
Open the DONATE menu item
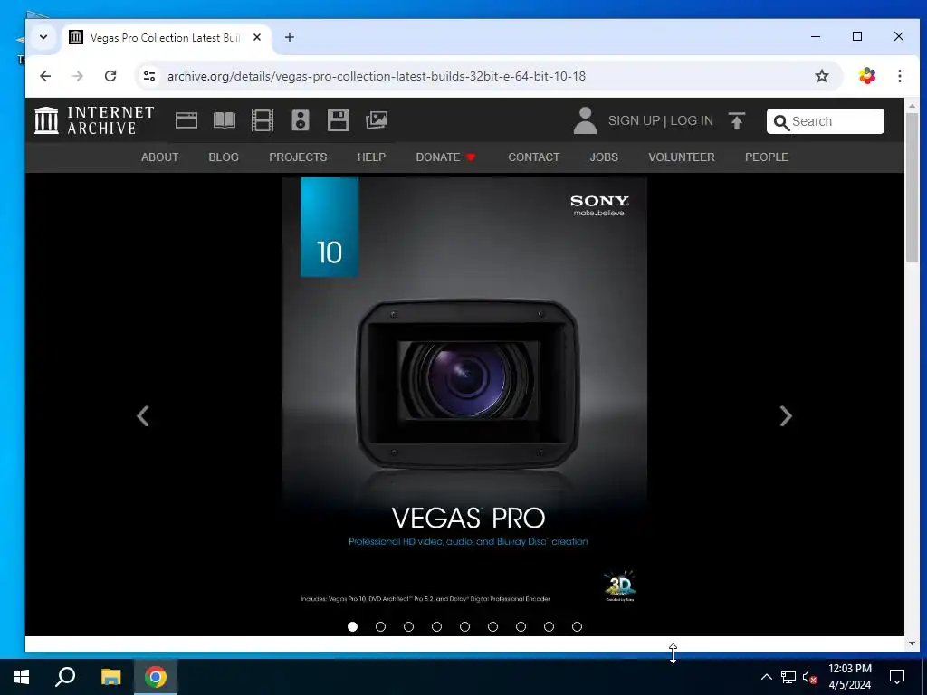(445, 157)
